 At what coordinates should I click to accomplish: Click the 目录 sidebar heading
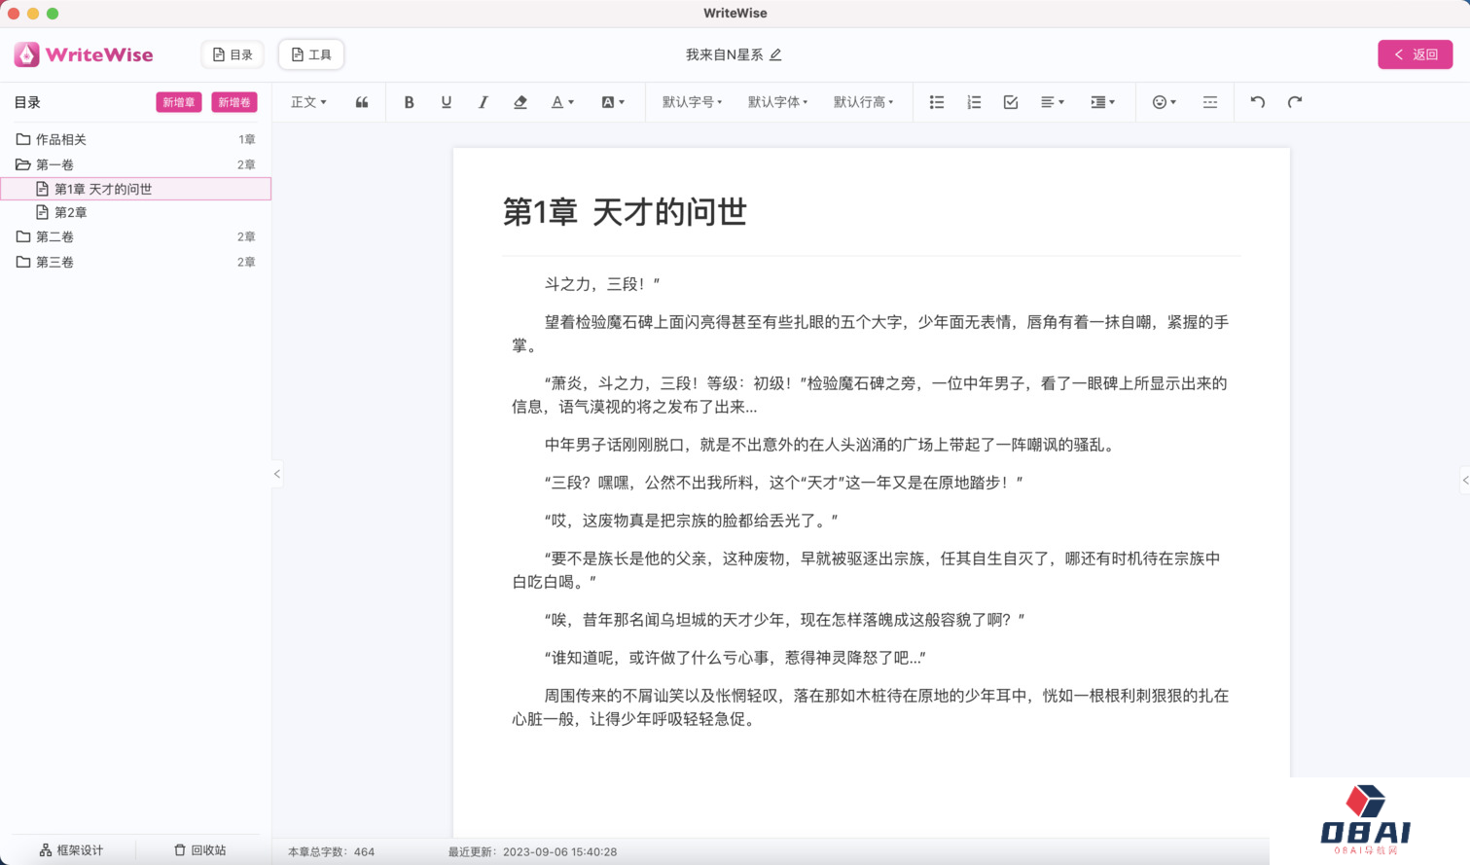[27, 102]
